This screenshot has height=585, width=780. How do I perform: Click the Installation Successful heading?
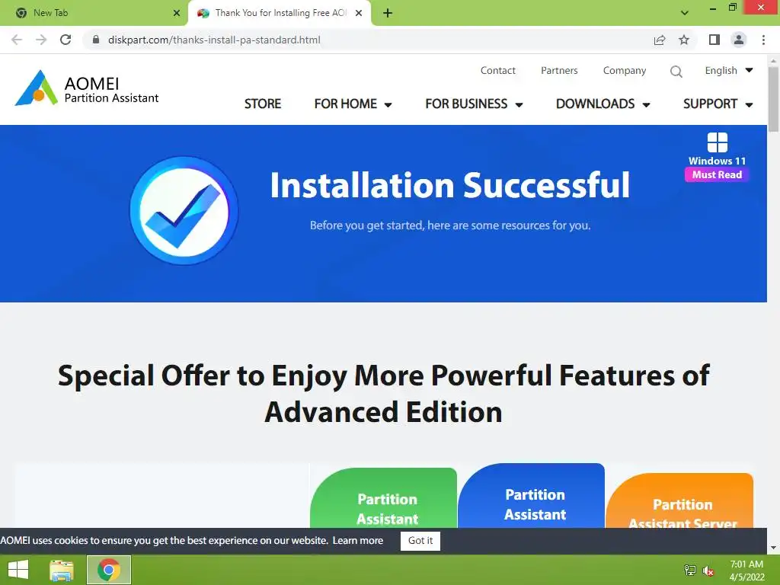click(x=449, y=186)
